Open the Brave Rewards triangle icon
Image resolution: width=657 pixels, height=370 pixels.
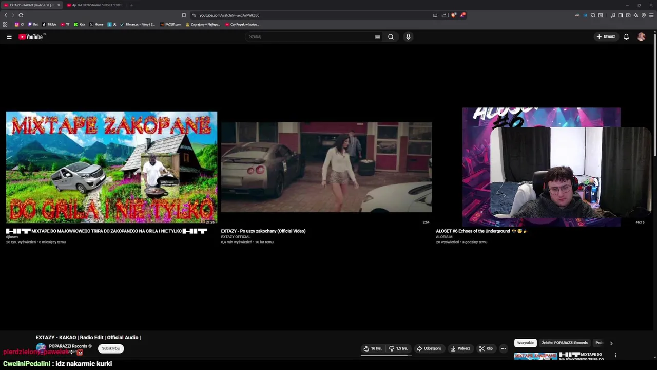pyautogui.click(x=462, y=15)
